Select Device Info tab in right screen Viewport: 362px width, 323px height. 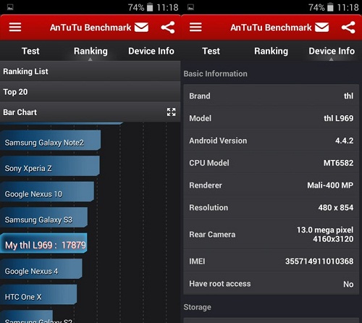coord(332,51)
